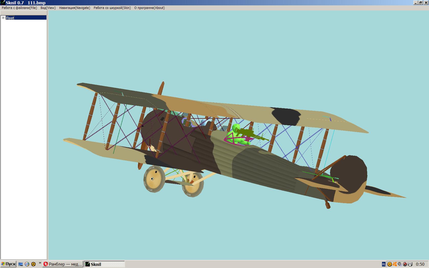Open the Вид(View) menu
The height and width of the screenshot is (268, 429).
[48, 8]
